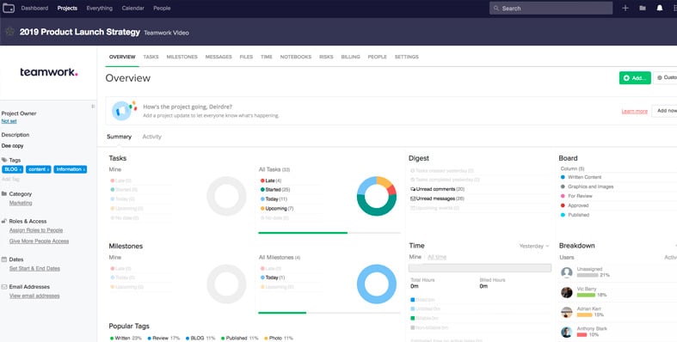Select the Summary sub-tab
The height and width of the screenshot is (342, 677).
[x=120, y=137]
